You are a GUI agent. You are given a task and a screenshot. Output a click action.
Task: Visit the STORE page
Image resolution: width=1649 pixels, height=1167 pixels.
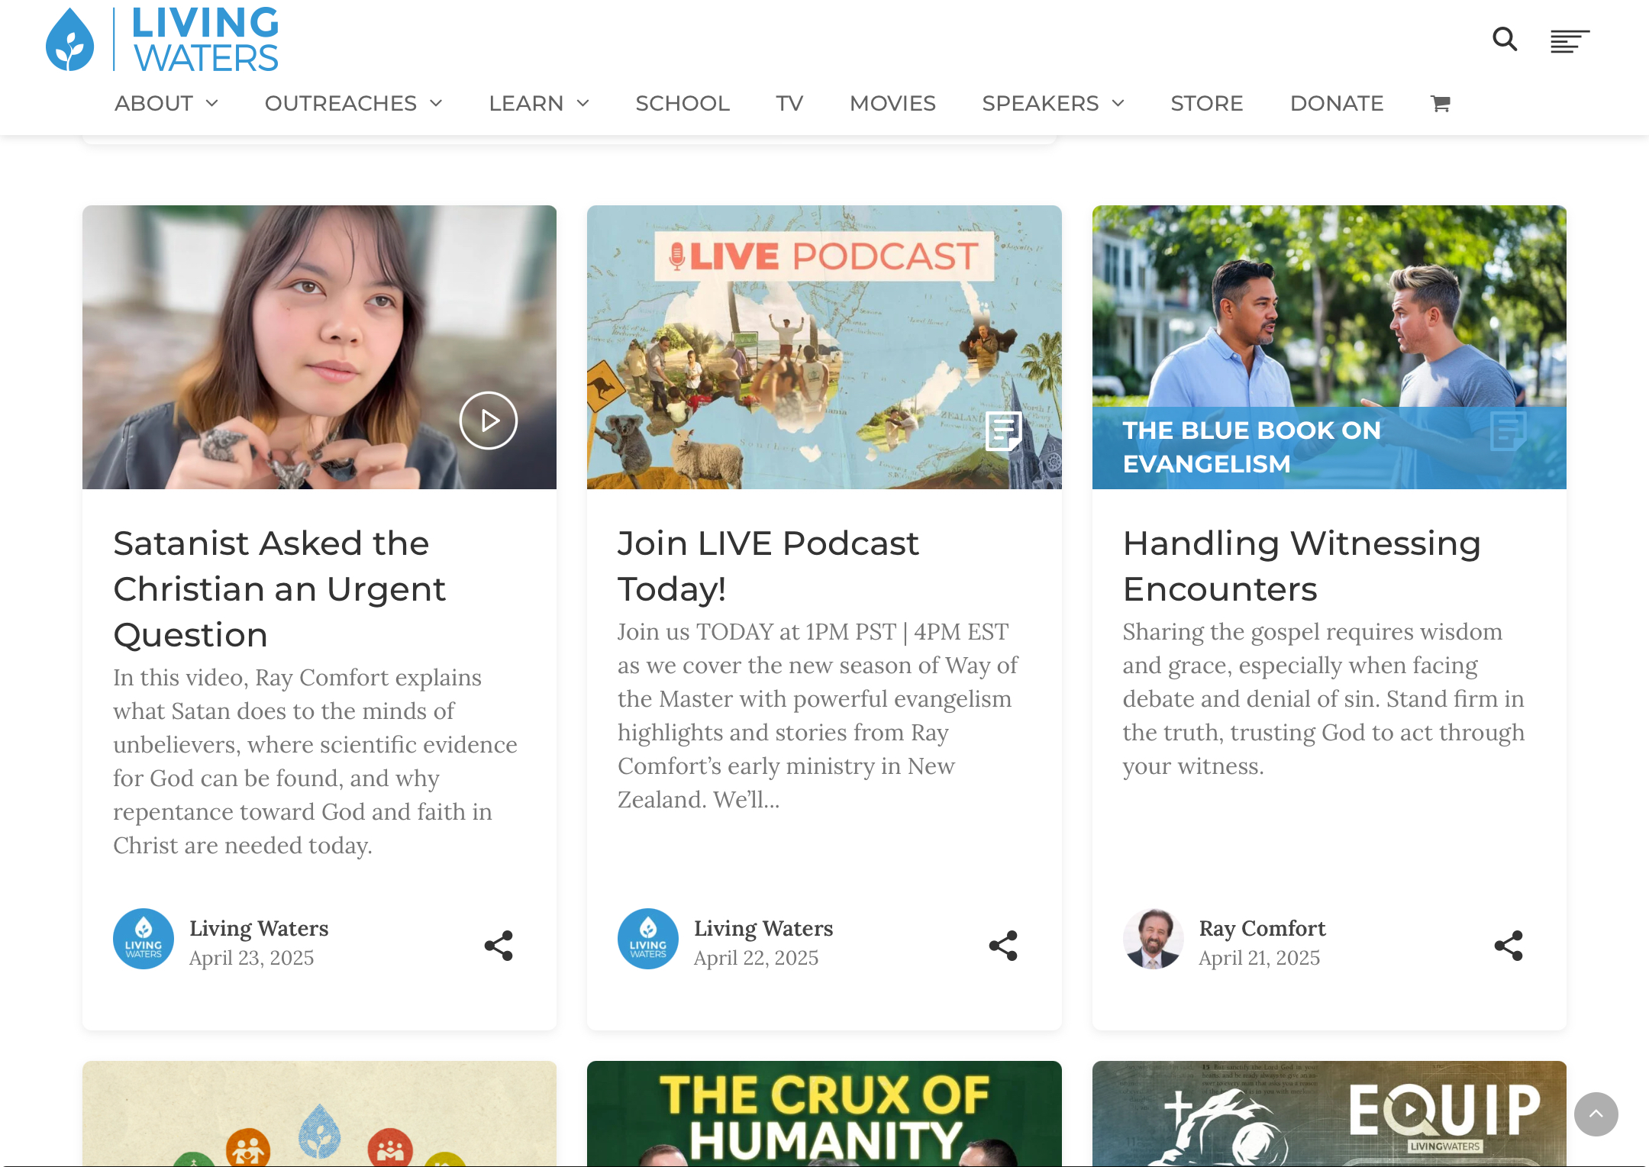[x=1207, y=103]
